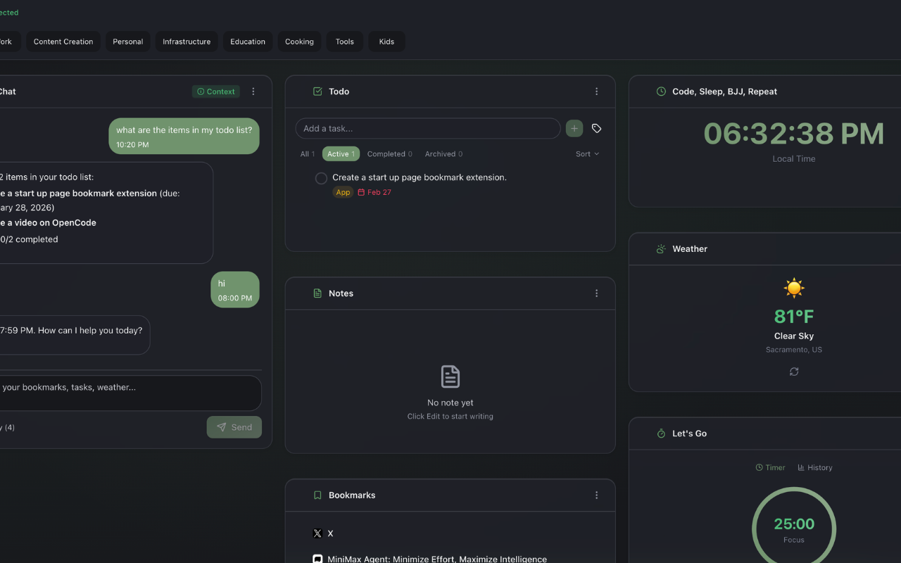Toggle the Context badge in Chat header
This screenshot has height=563, width=901.
pyautogui.click(x=215, y=91)
